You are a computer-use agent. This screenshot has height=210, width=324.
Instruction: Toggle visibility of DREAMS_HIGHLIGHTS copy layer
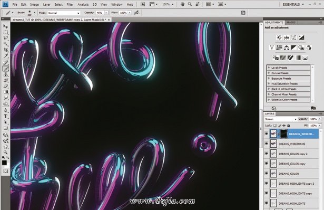tap(267, 193)
